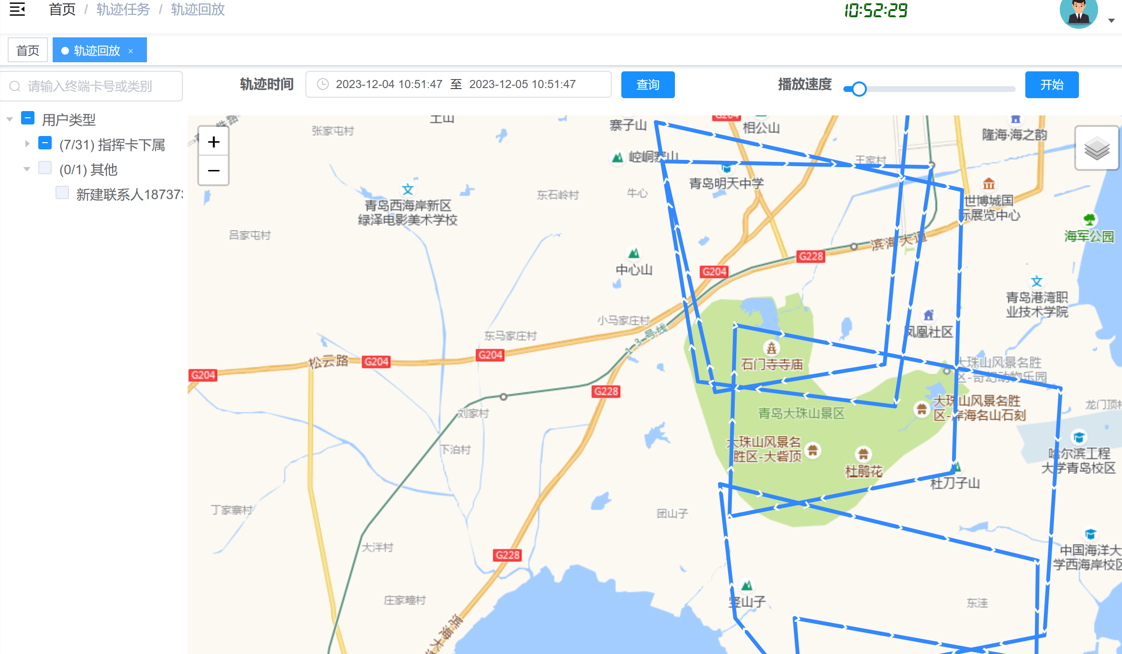Click 大珠山风景名胜区-岸海名山石刻 scenic icon
This screenshot has width=1122, height=654.
pos(921,409)
